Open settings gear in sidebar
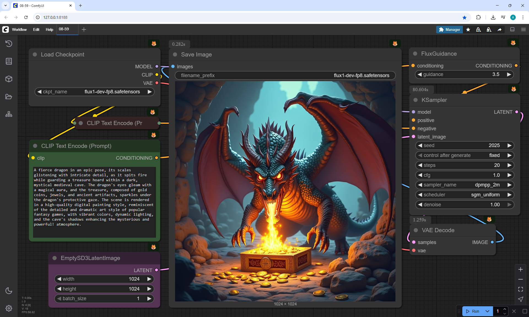Viewport: 529px width, 317px height. point(9,308)
